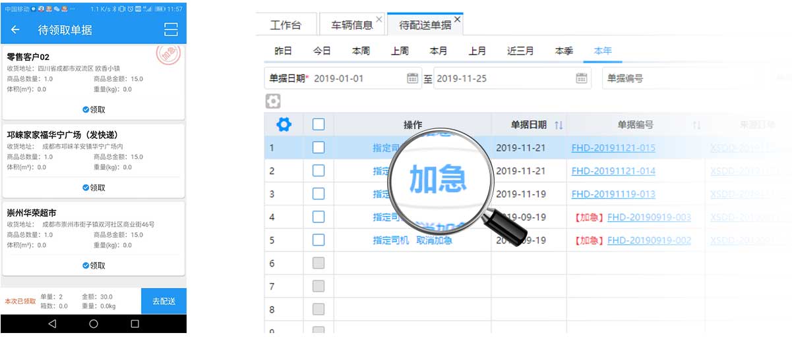Click the gray settings gear above table

(x=273, y=101)
